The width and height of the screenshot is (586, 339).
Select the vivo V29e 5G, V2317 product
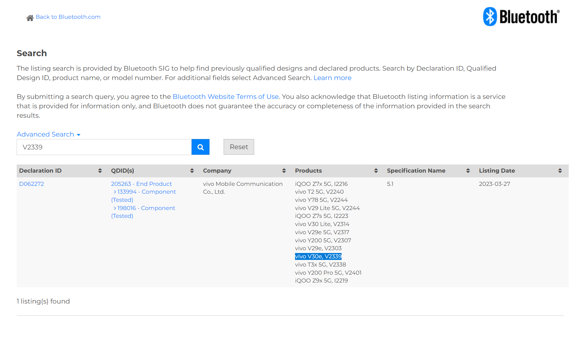point(322,232)
